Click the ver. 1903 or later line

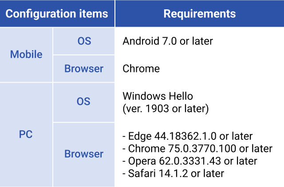(x=166, y=108)
